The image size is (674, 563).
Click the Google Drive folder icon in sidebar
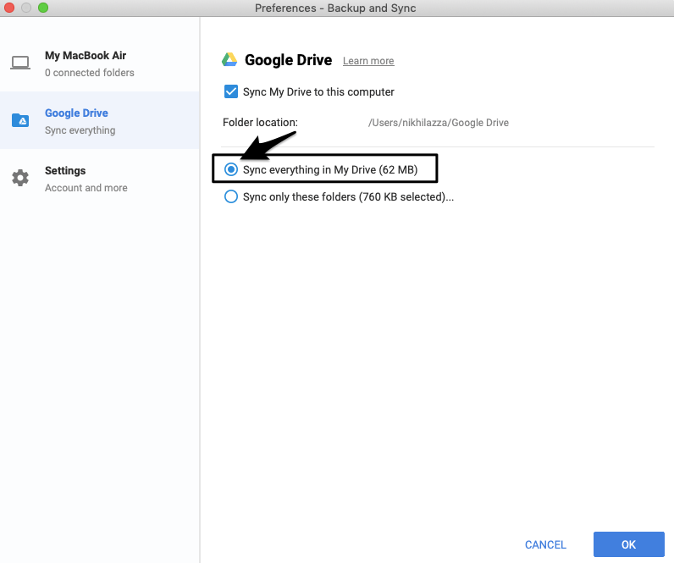(x=20, y=120)
